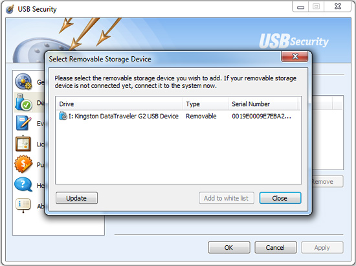The image size is (356, 266).
Task: Click serial number 0019E0009E7EBA2... cell
Action: pos(261,116)
